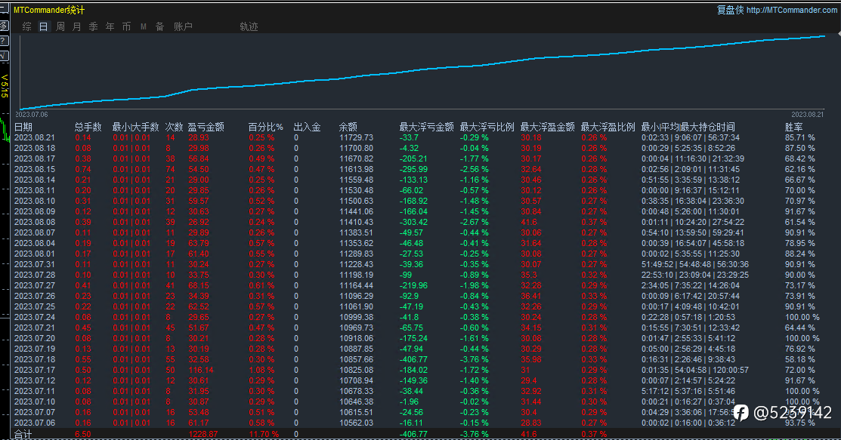The image size is (841, 440).
Task: Switch to the 年 yearly tab
Action: [x=110, y=26]
